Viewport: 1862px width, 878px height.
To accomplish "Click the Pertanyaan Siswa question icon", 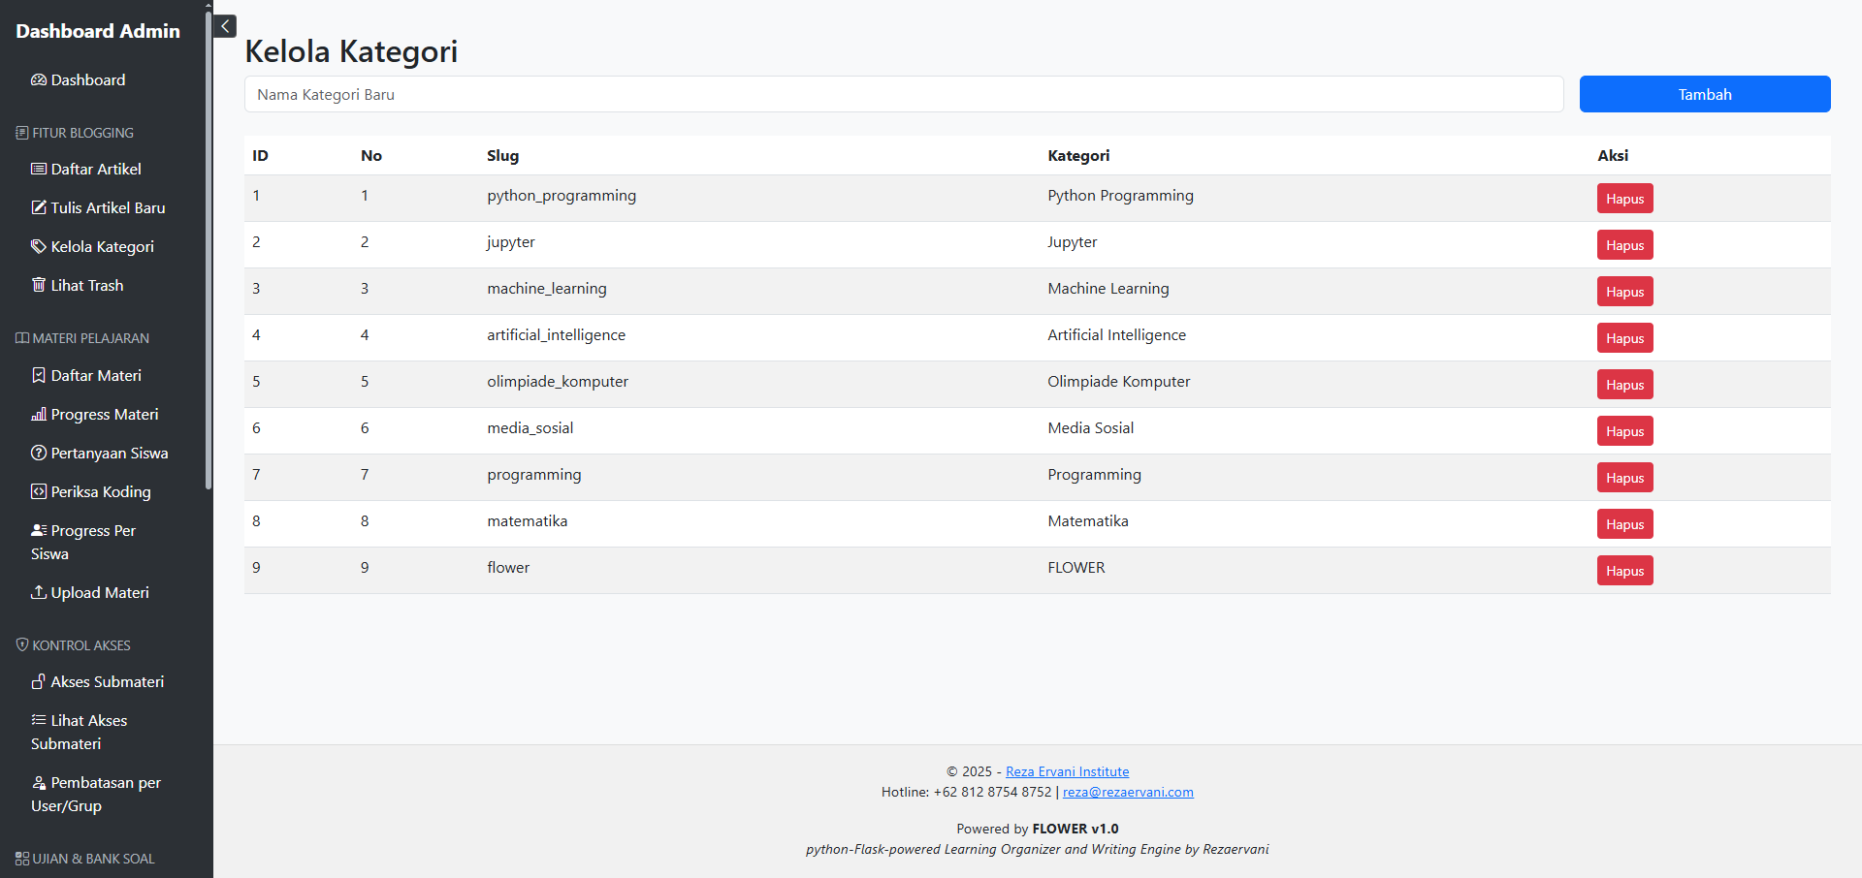I will point(39,453).
